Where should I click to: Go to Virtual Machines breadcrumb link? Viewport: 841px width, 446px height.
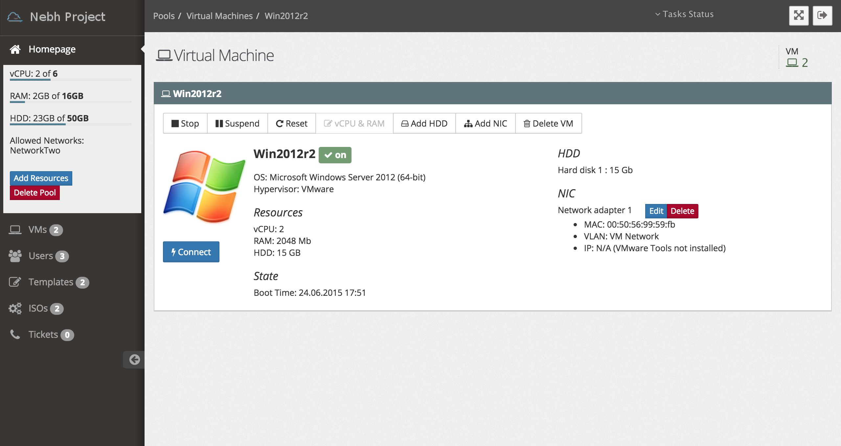click(x=219, y=16)
